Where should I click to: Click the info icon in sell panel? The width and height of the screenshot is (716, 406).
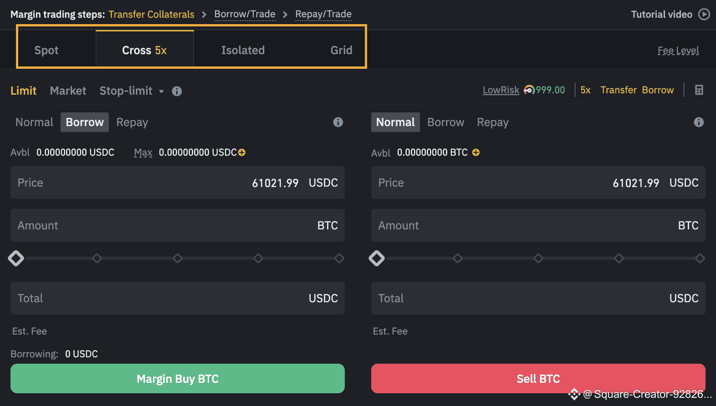(x=698, y=122)
